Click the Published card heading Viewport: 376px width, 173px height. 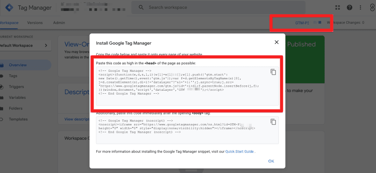pos(301,44)
